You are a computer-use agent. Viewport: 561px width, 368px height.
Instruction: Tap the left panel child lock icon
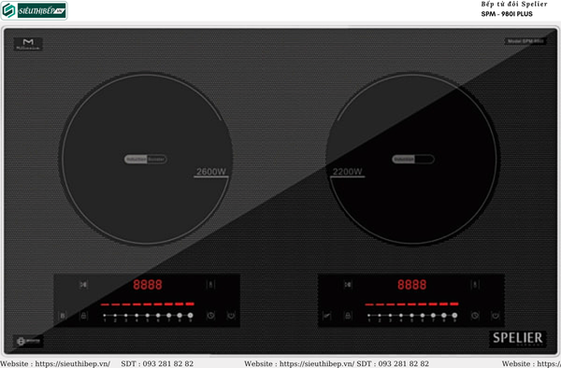[x=83, y=316]
